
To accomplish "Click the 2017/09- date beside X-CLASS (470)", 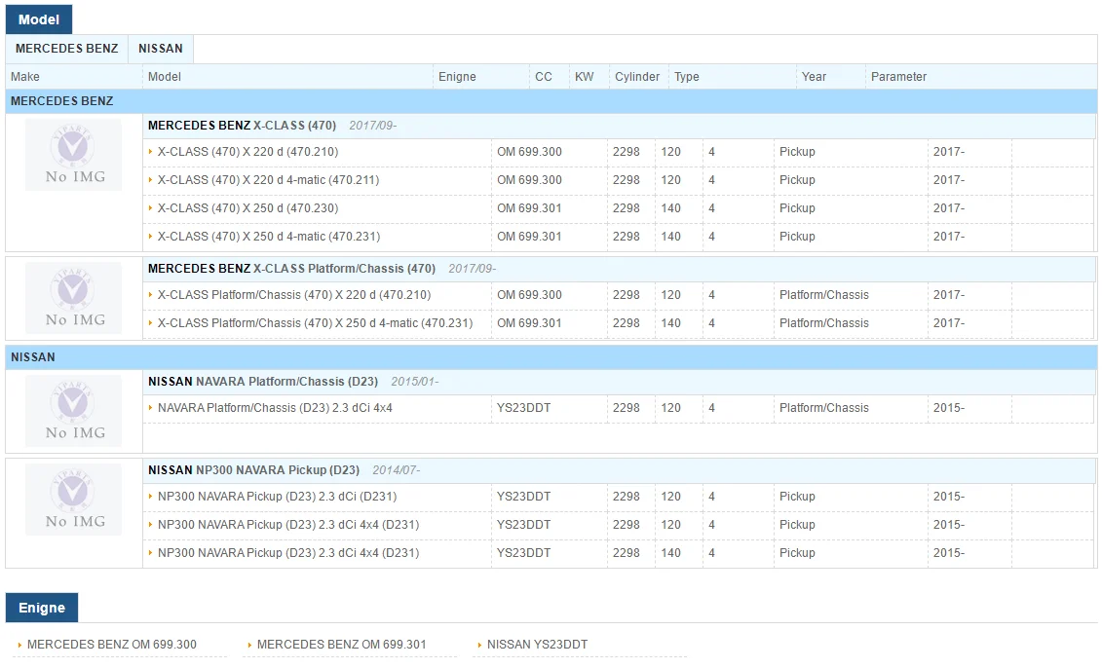I will pos(372,125).
